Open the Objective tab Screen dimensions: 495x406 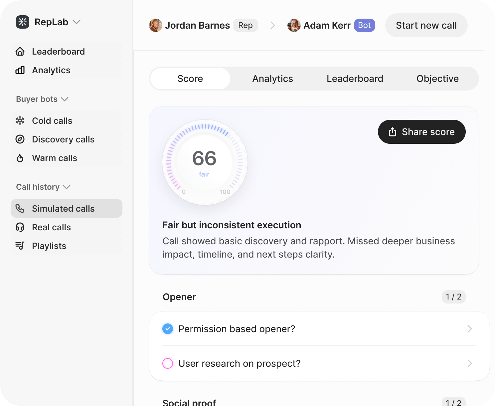pos(437,79)
